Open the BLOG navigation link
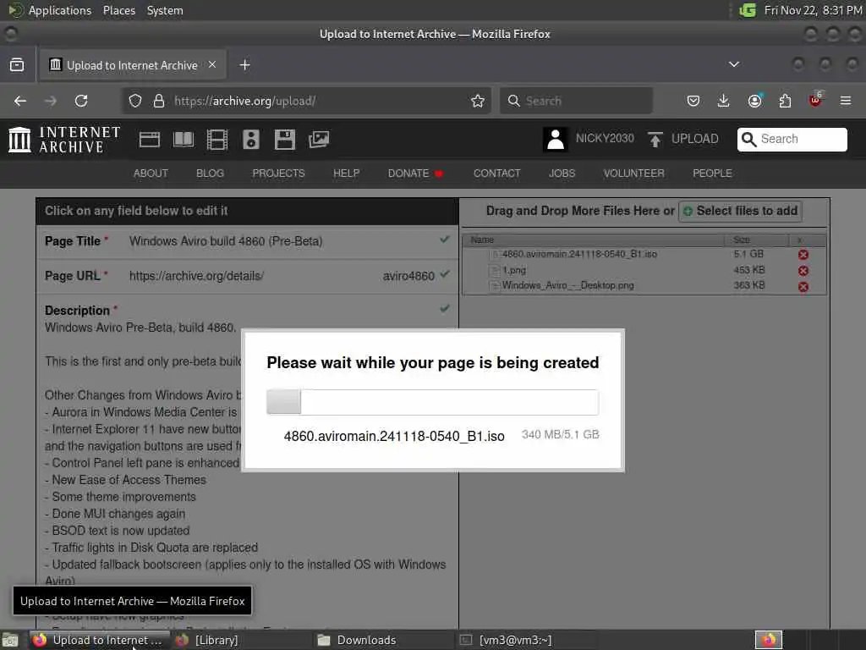 [x=210, y=173]
